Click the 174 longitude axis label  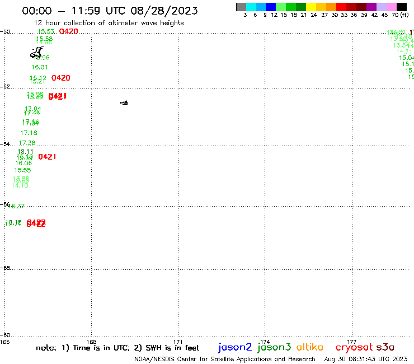265,342
